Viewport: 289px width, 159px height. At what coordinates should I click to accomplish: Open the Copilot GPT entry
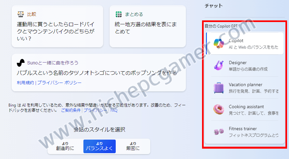pyautogui.click(x=245, y=44)
